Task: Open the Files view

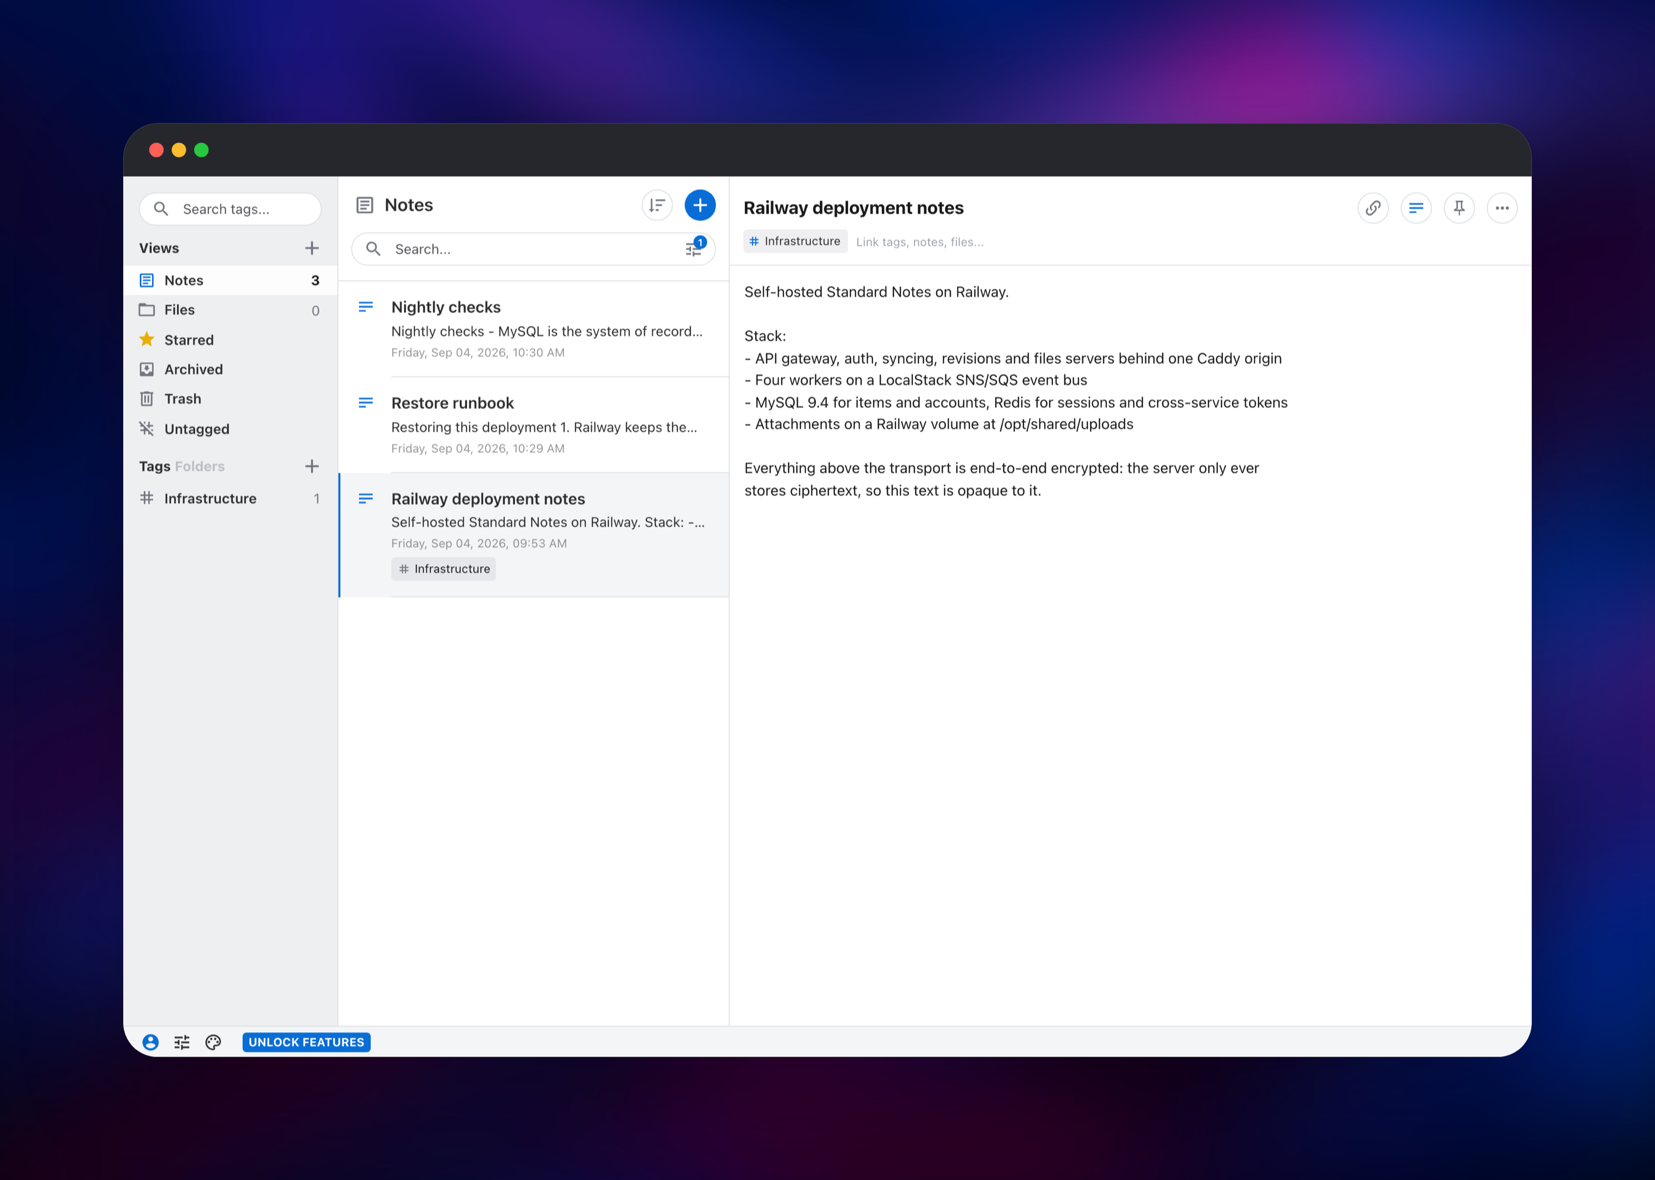Action: 230,310
